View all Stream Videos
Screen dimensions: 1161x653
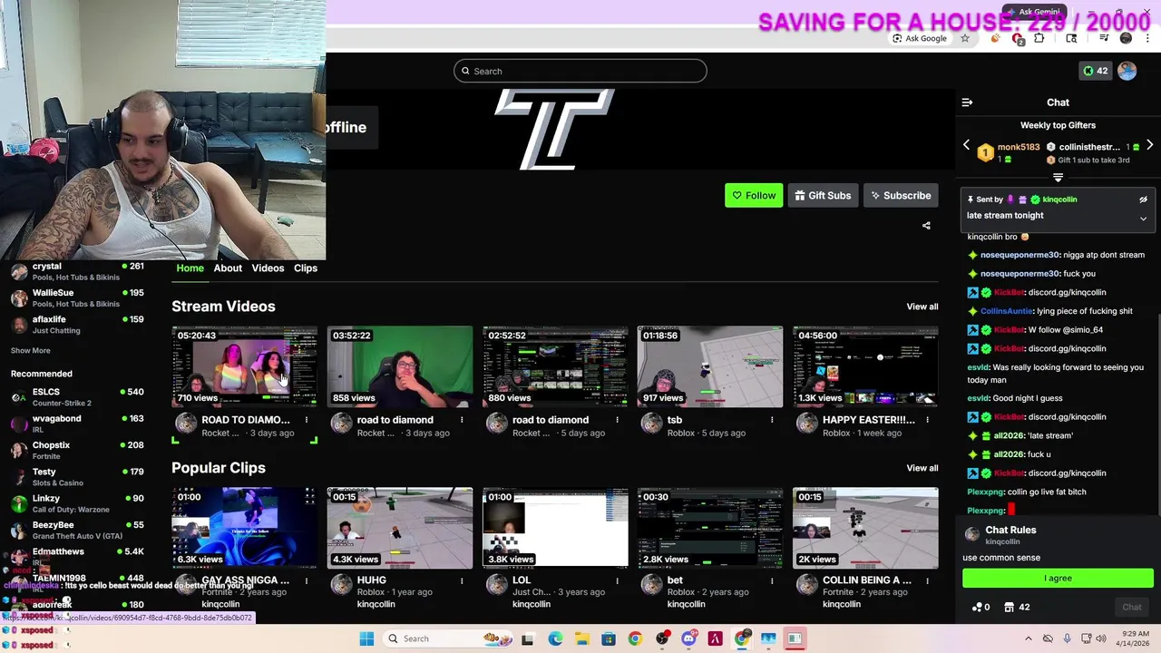pos(922,307)
